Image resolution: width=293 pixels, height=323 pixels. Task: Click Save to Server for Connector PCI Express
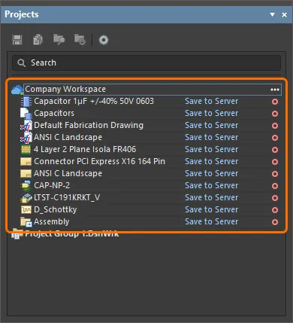click(211, 161)
